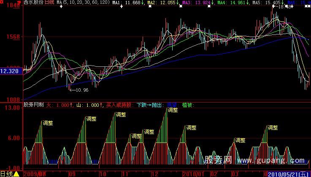Click the yellow triangle beside 日线 at bottom
Screen dimensions: 311x177
[x=16, y=174]
